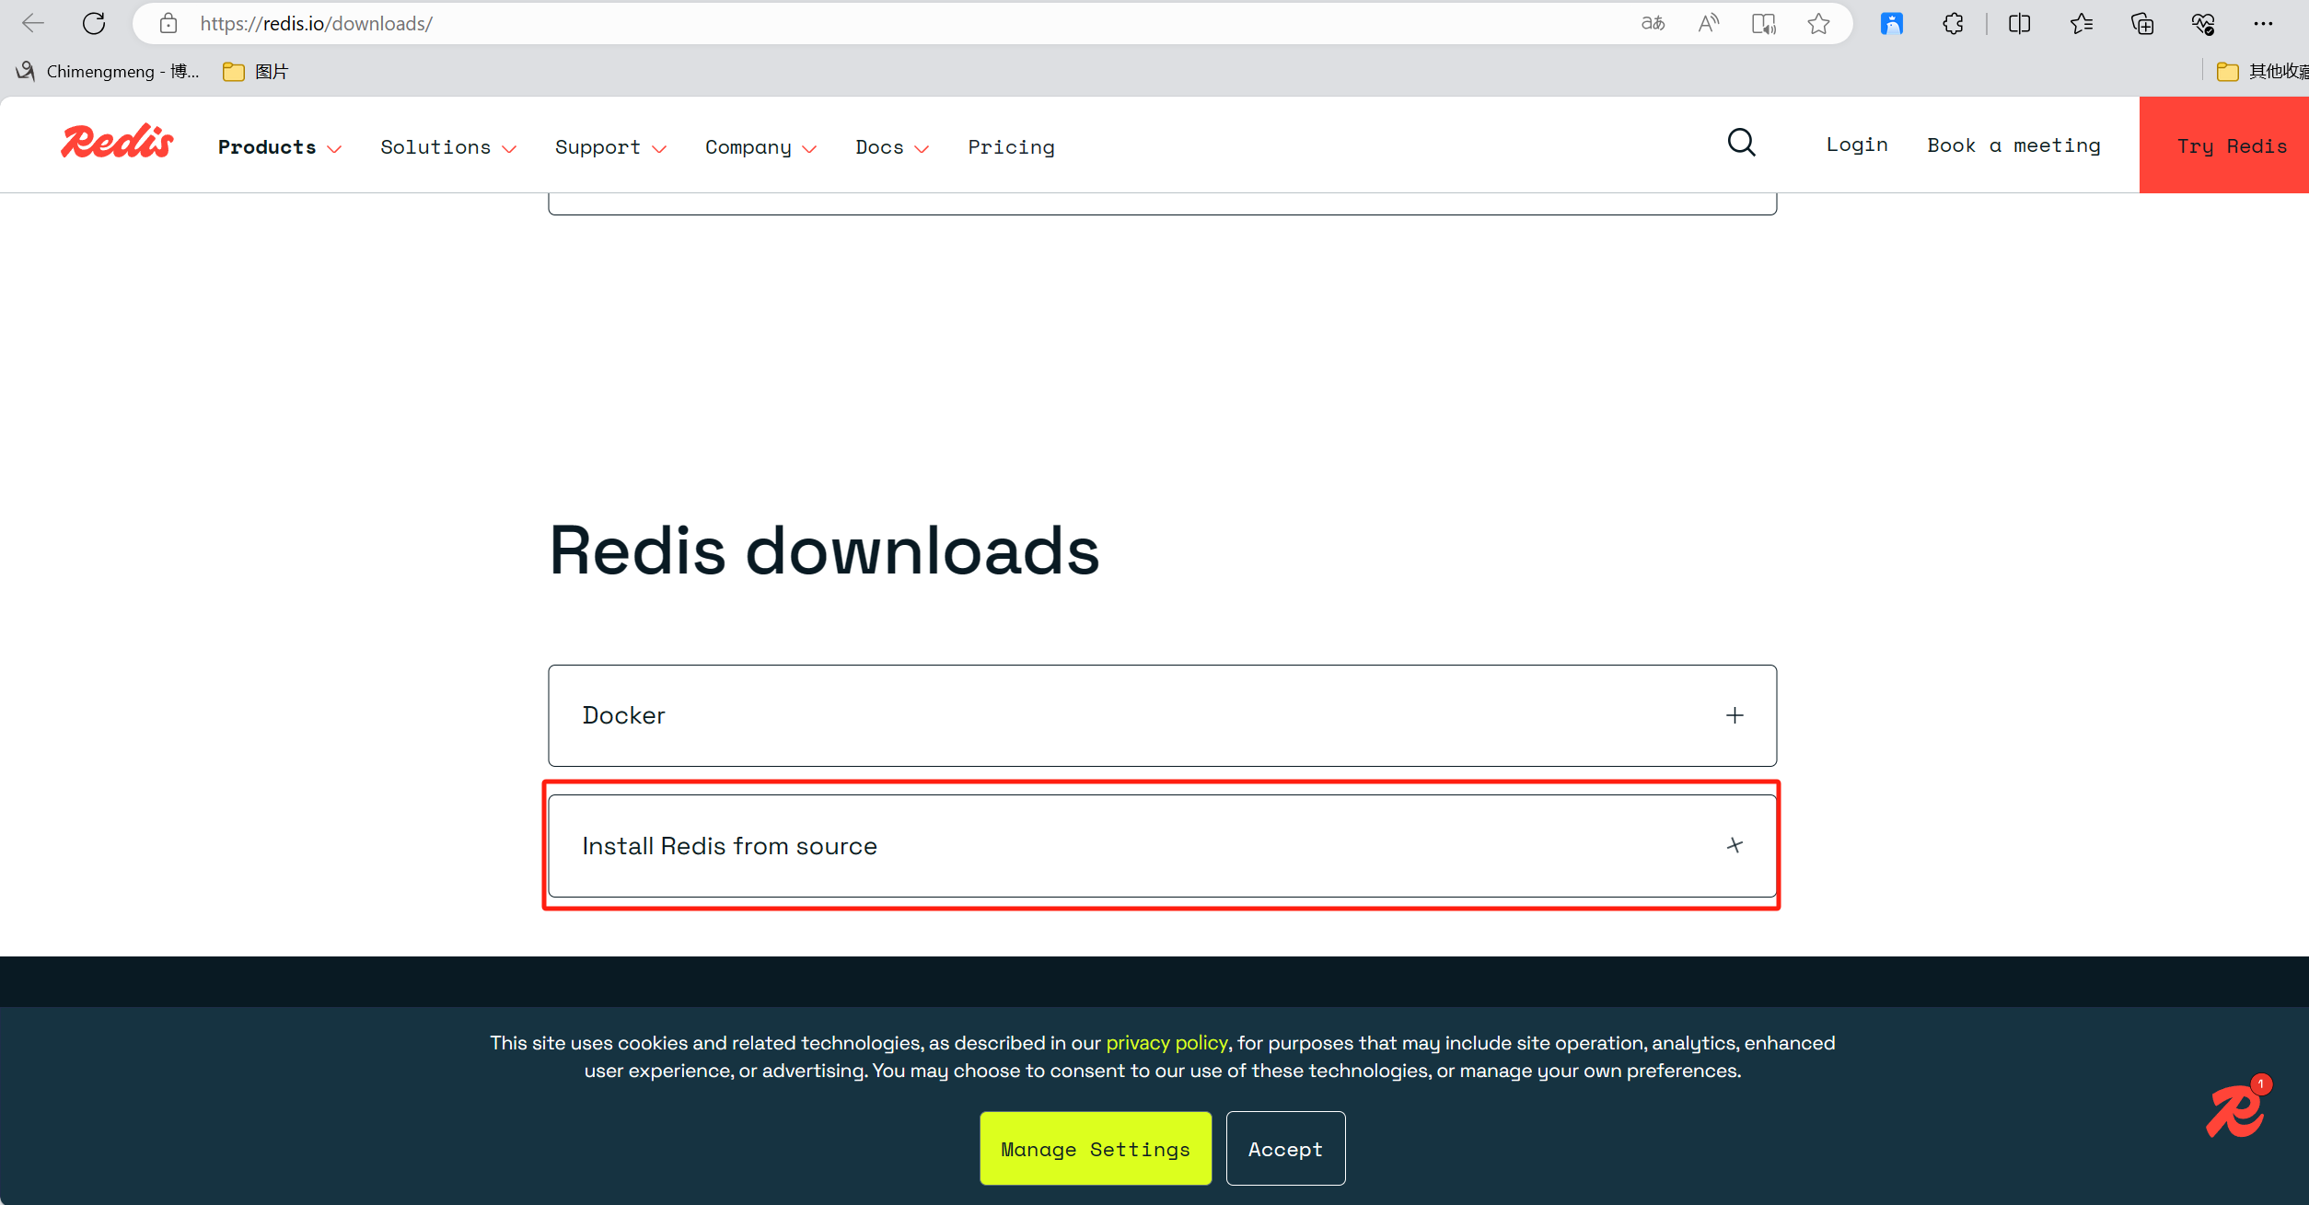The width and height of the screenshot is (2309, 1205).
Task: Open the 图片 bookmarks folder
Action: (255, 71)
